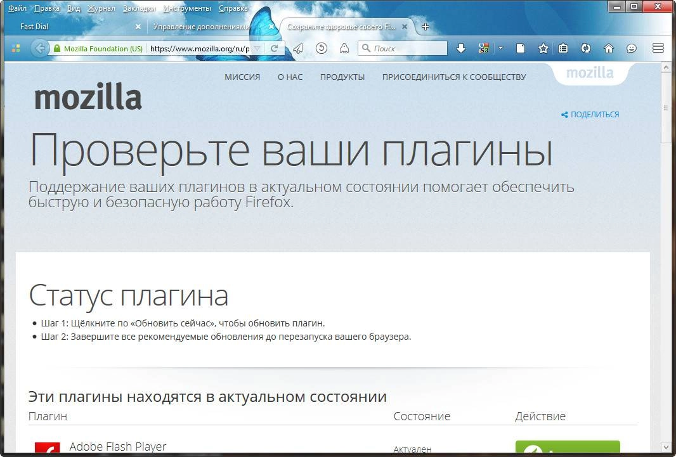Open the Правка menu
Image resolution: width=676 pixels, height=457 pixels.
(46, 8)
